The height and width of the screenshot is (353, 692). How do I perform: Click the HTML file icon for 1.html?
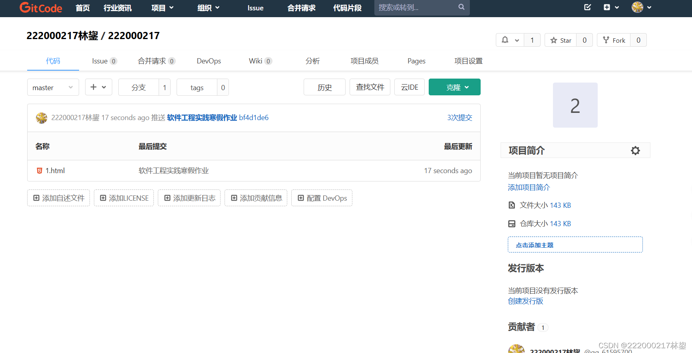coord(40,171)
